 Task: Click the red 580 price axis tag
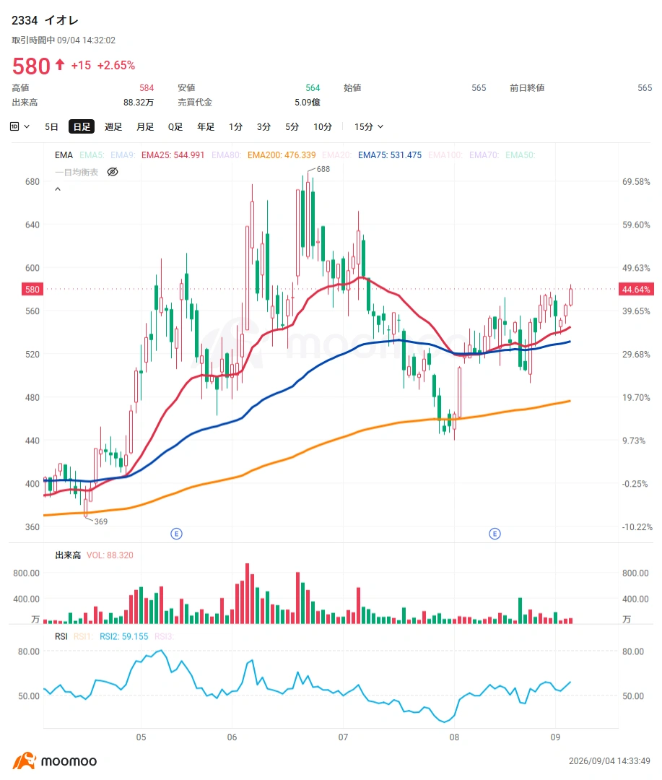32,289
